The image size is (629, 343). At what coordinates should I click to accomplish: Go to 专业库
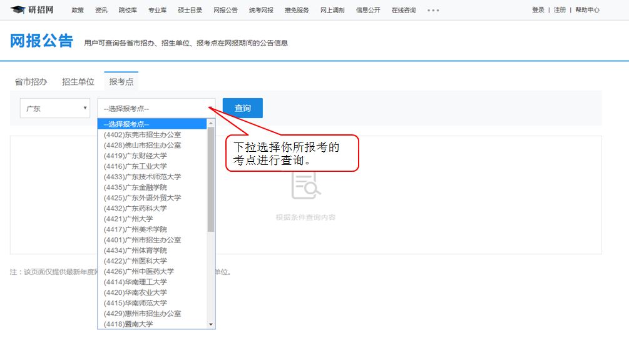(x=157, y=10)
